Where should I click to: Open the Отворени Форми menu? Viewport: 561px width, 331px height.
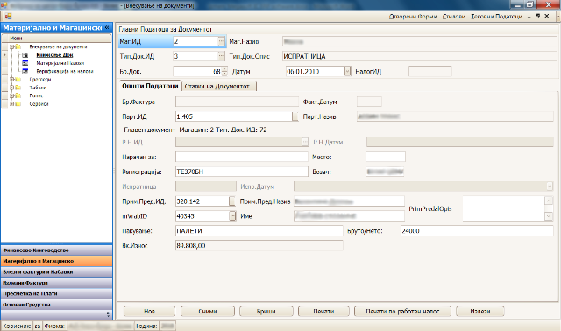coord(413,17)
